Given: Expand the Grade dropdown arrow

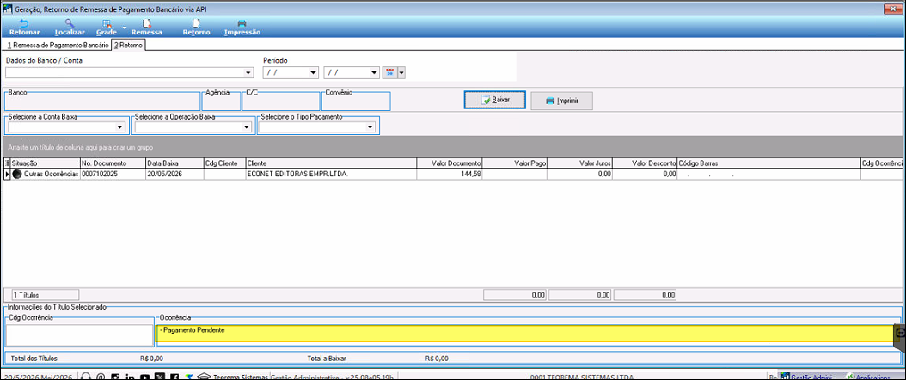Looking at the screenshot, I should tap(125, 28).
